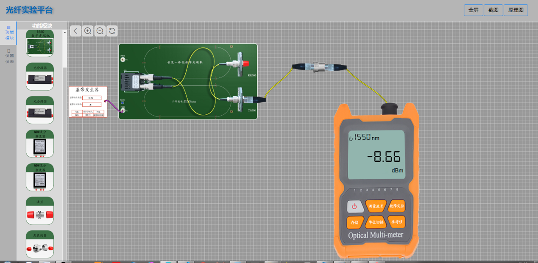Select the flange (法兰) module
Image resolution: width=538 pixels, height=263 pixels.
point(40,210)
